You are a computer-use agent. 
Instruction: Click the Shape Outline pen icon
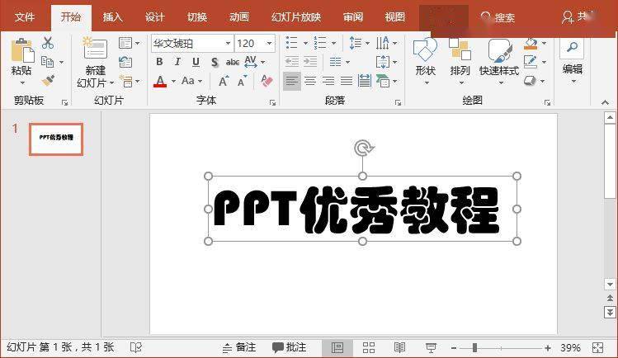(x=531, y=62)
